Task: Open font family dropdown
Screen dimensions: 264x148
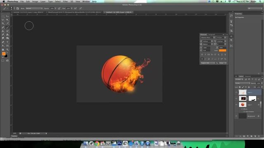Action: click(208, 37)
